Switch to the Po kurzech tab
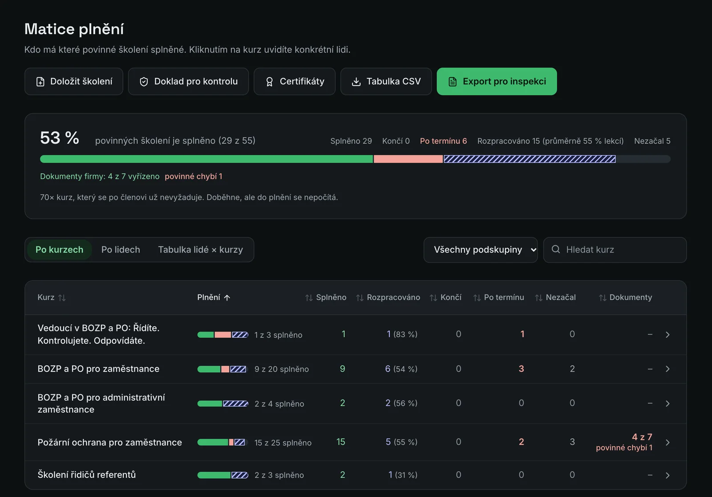This screenshot has height=497, width=712. tap(59, 250)
